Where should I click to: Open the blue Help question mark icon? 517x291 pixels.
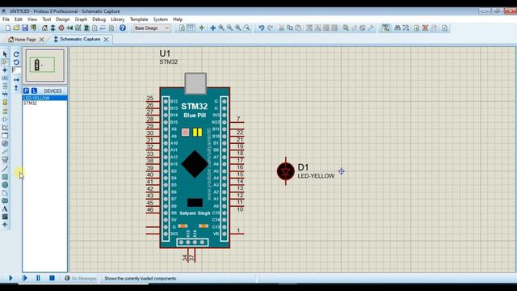coord(123,28)
